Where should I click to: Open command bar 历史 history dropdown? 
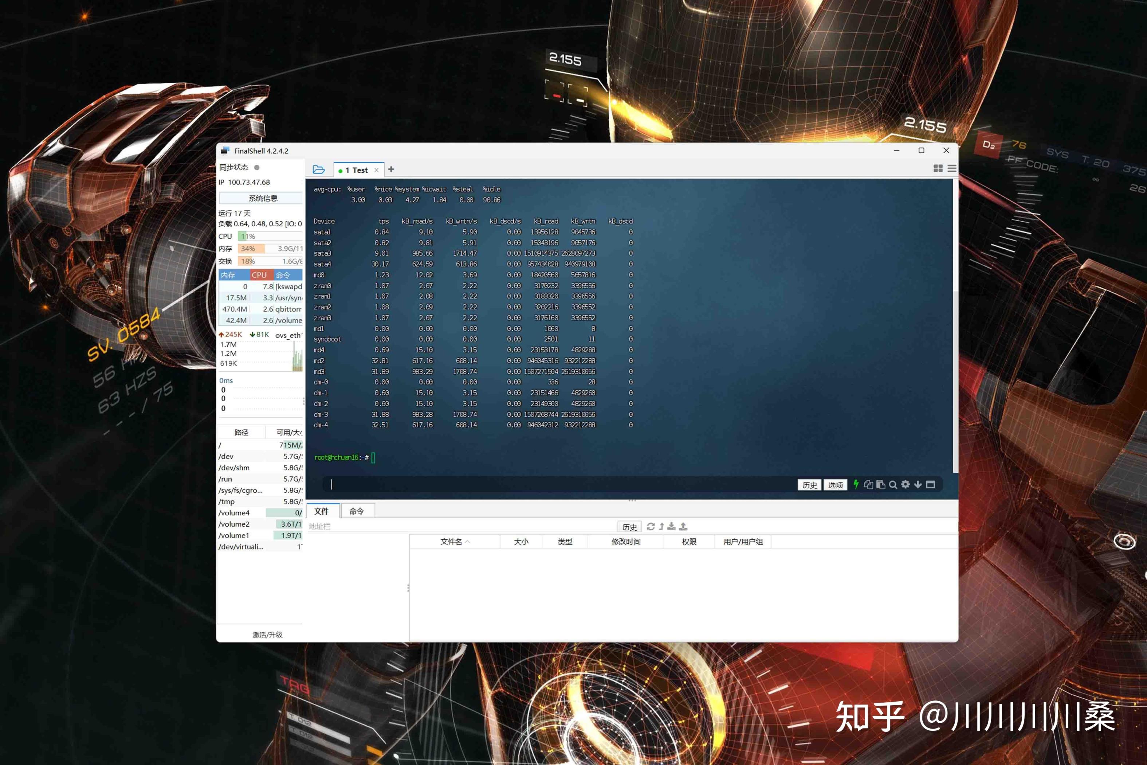(x=809, y=485)
